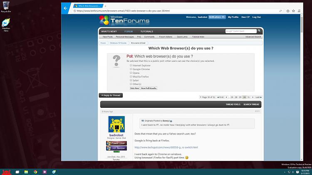Check the Mozilla Firefox poll option

131,76
